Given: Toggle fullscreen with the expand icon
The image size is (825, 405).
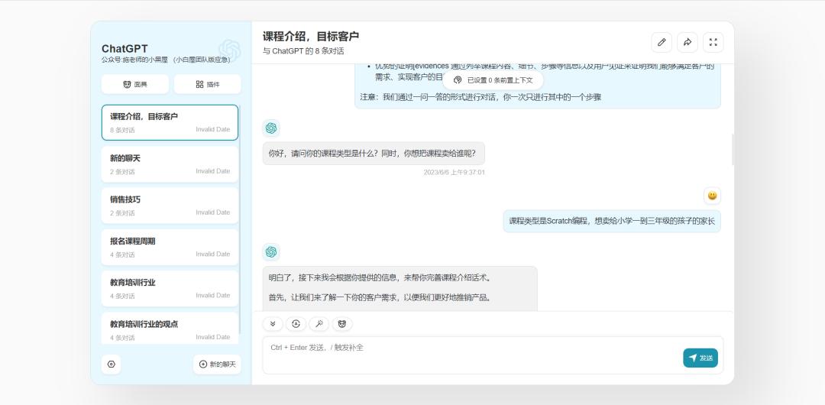Looking at the screenshot, I should pyautogui.click(x=713, y=42).
